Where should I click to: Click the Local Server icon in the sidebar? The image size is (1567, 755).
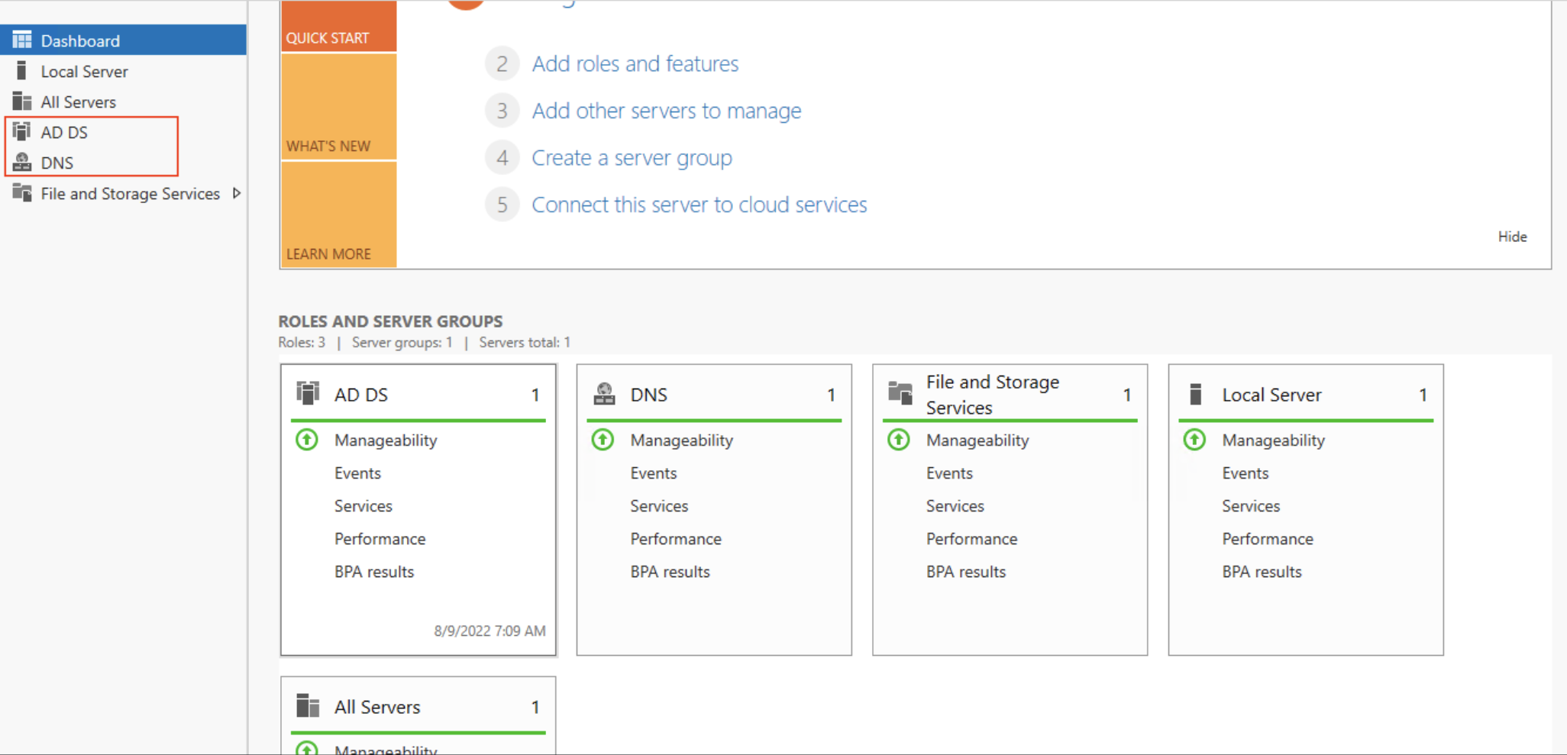21,70
